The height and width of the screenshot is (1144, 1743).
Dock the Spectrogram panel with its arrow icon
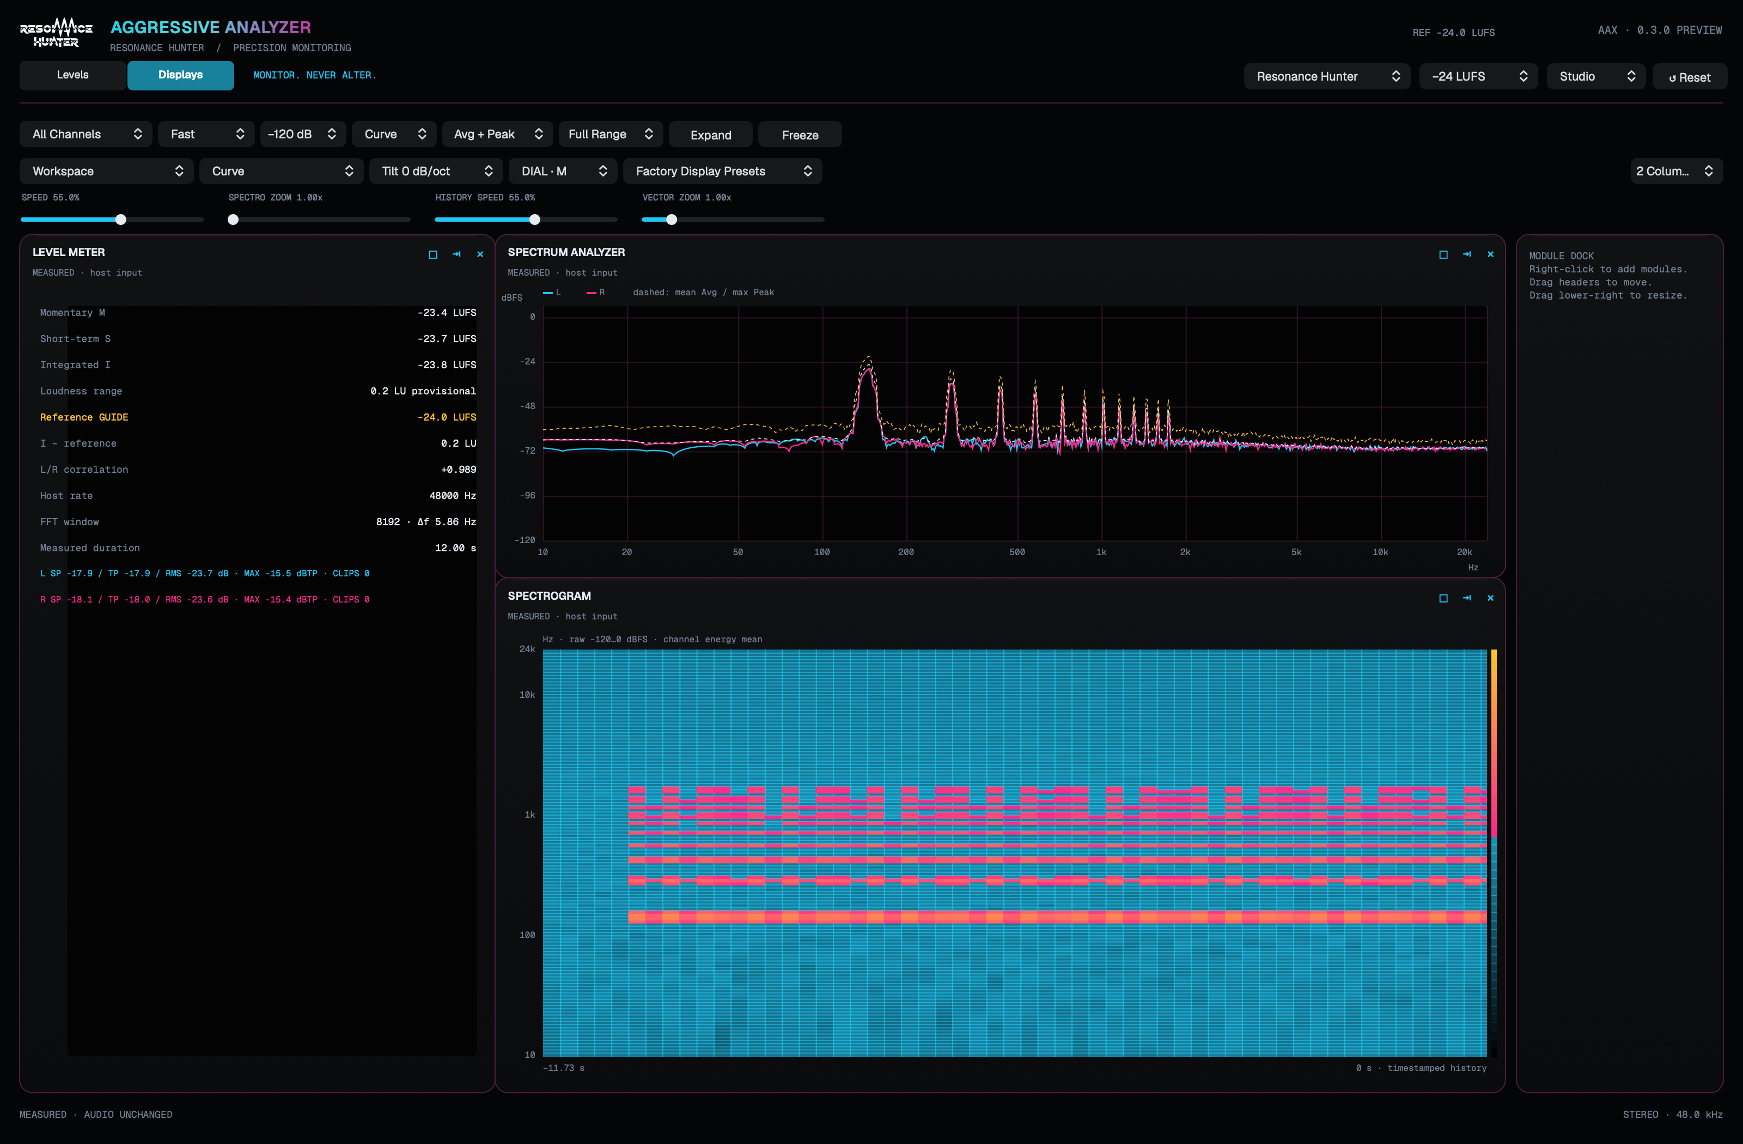[1467, 598]
